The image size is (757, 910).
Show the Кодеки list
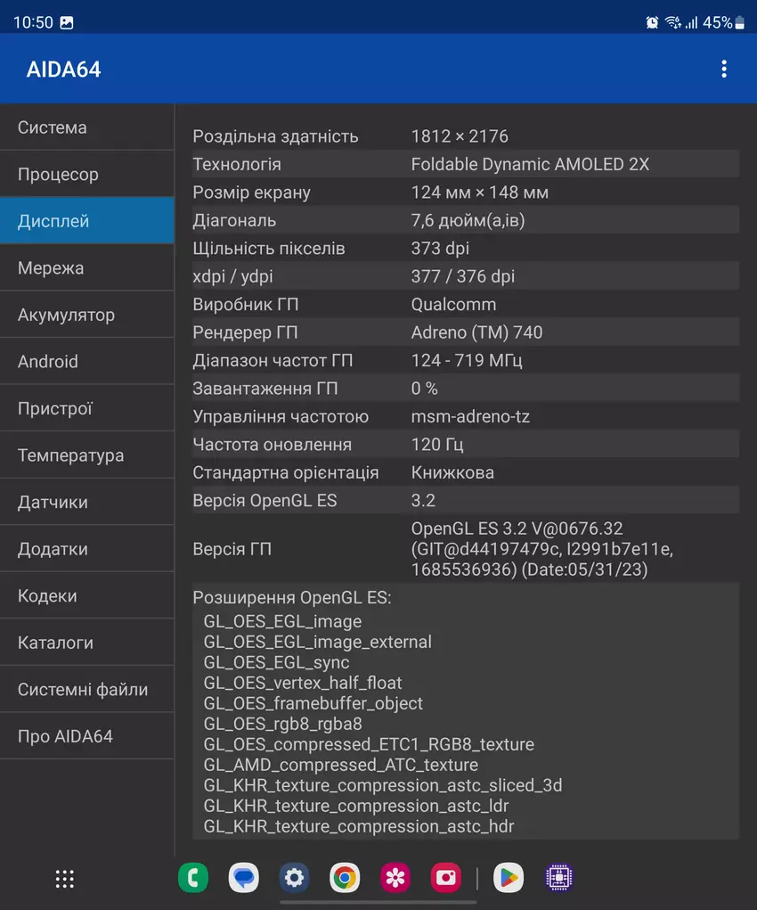pos(86,595)
